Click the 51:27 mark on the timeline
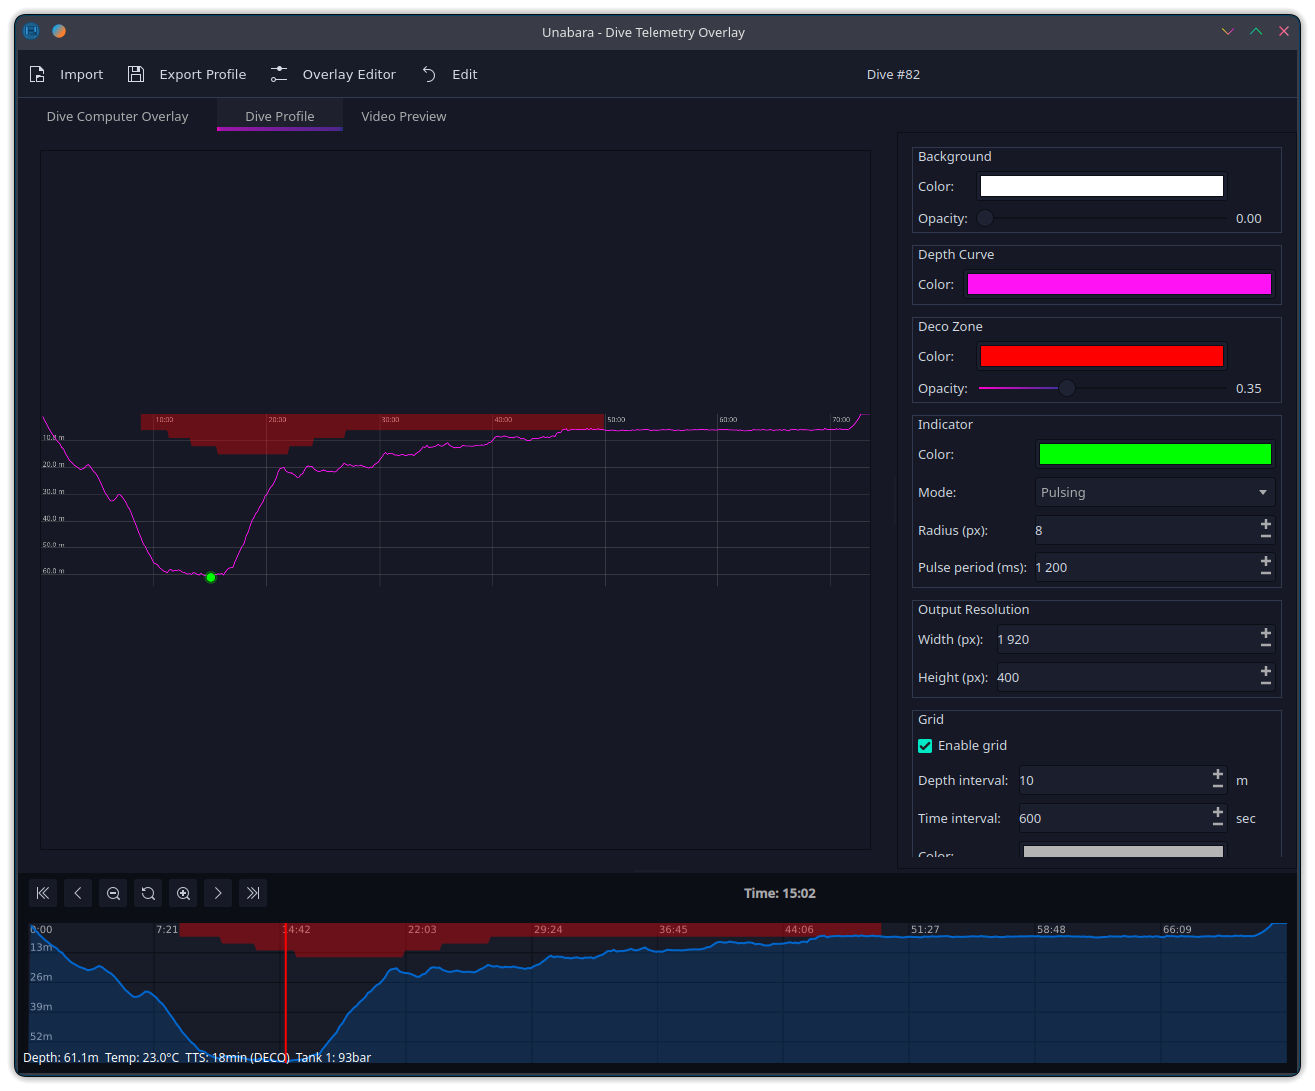 coord(925,929)
